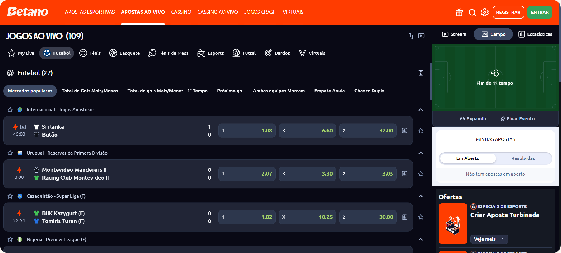The width and height of the screenshot is (561, 253).
Task: Select My Live sport filter
Action: pyautogui.click(x=21, y=53)
